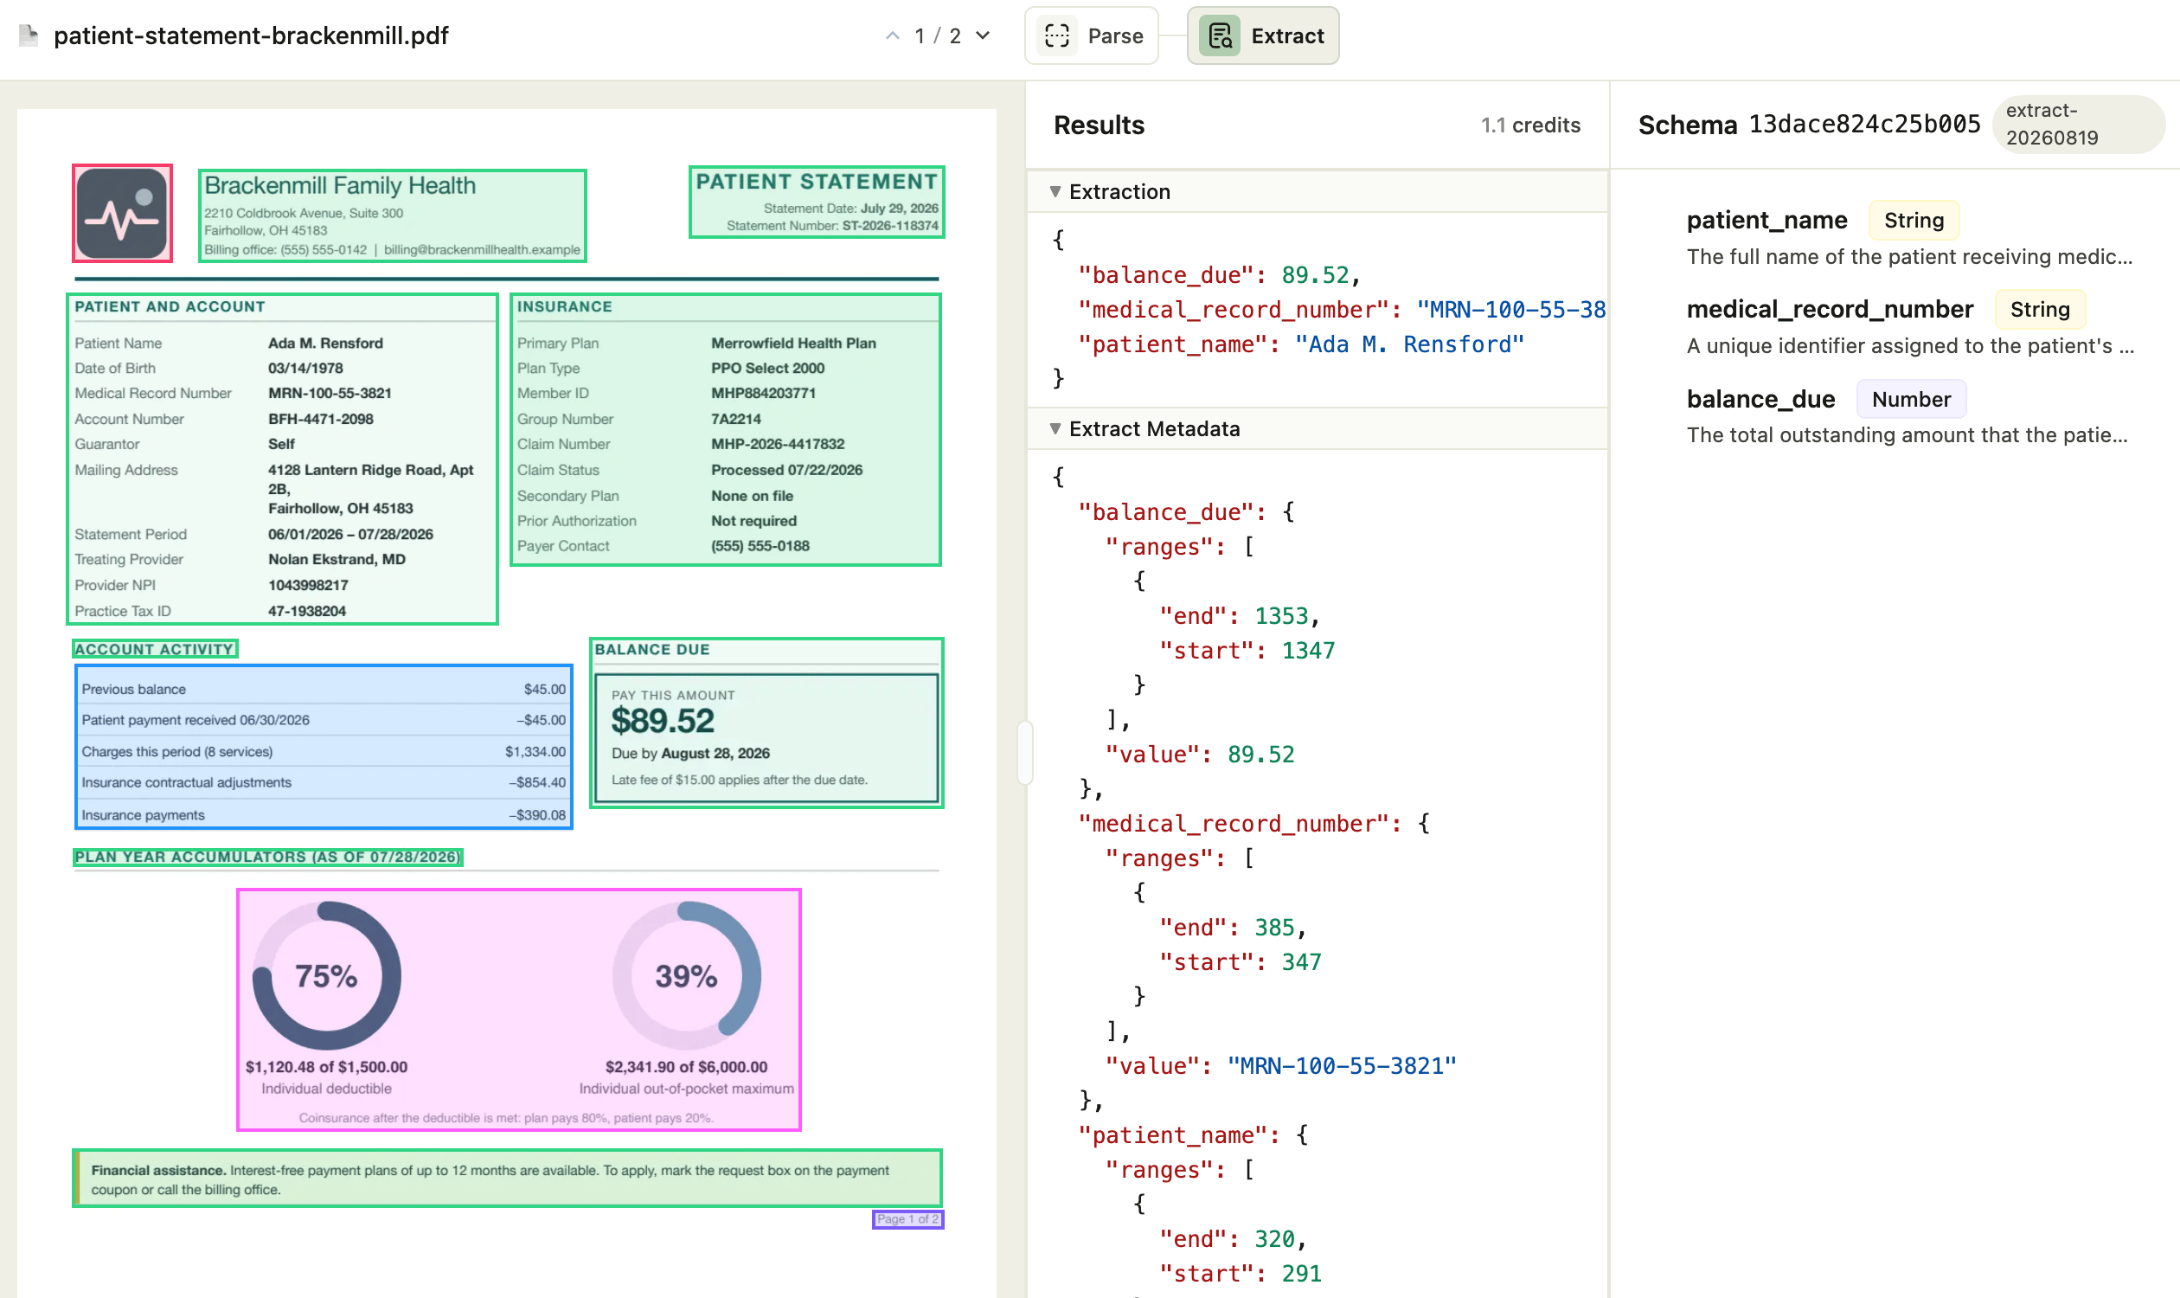
Task: Click the String tag next to patient_name
Action: click(x=1914, y=221)
